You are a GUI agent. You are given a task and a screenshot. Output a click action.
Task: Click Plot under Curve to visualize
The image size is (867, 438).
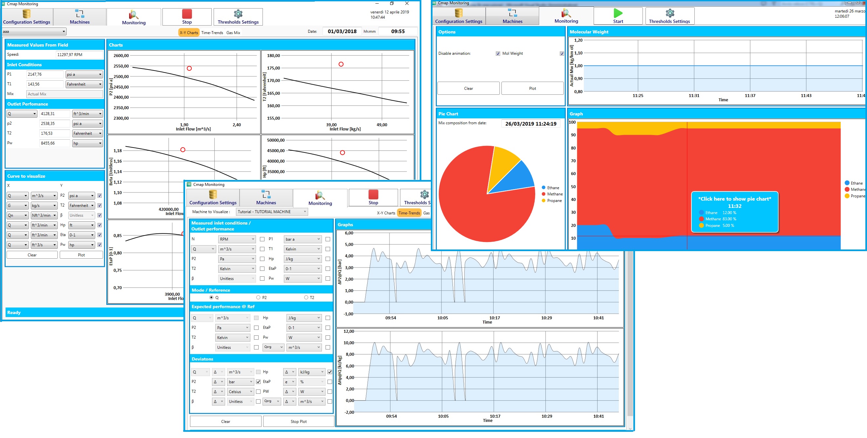coord(81,255)
